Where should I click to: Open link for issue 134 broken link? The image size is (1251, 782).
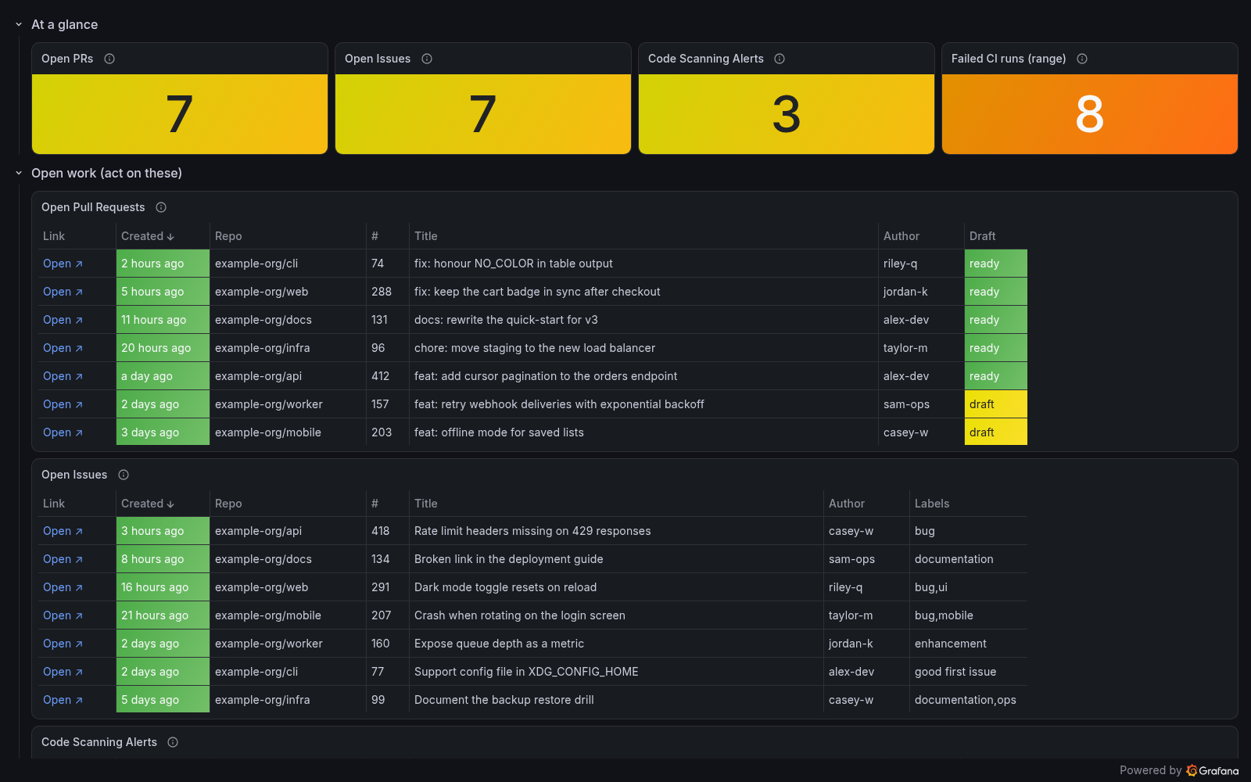(x=63, y=559)
